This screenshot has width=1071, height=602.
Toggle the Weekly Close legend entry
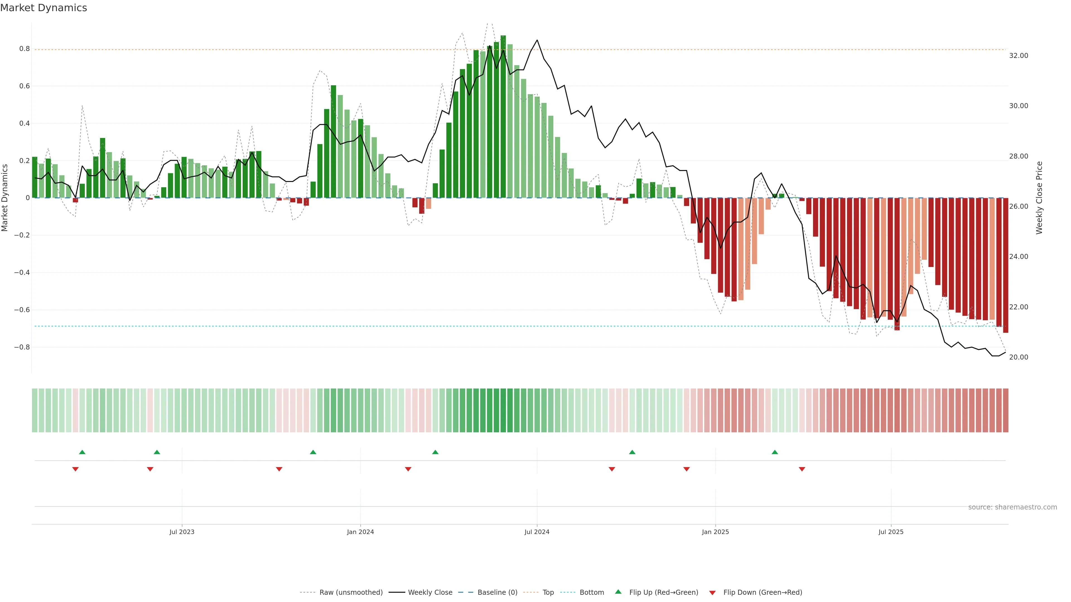point(430,593)
